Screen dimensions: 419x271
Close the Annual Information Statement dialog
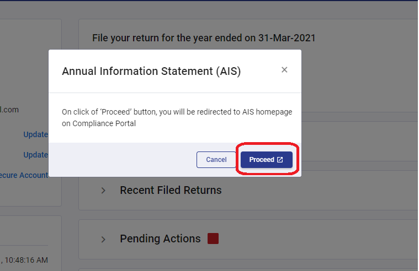[x=284, y=70]
